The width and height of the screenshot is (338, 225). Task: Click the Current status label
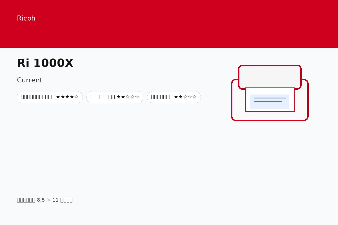pos(30,80)
